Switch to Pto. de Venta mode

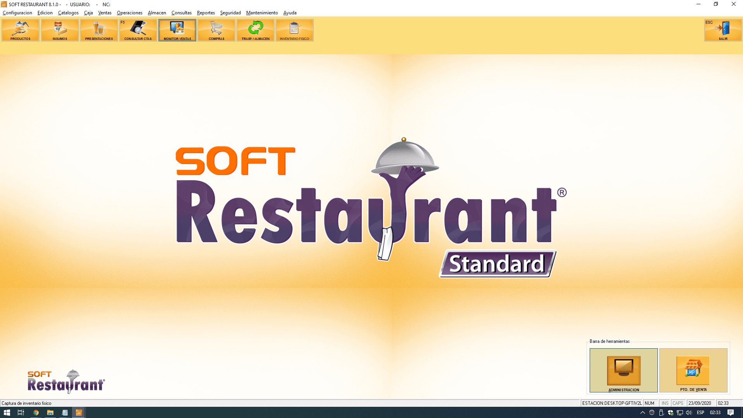point(693,370)
